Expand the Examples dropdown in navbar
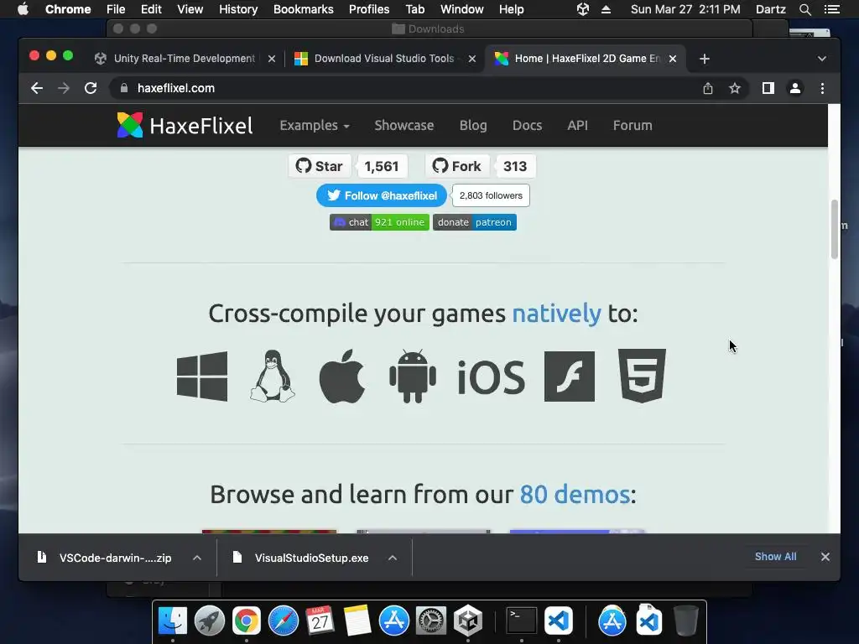Image resolution: width=859 pixels, height=644 pixels. click(x=315, y=126)
